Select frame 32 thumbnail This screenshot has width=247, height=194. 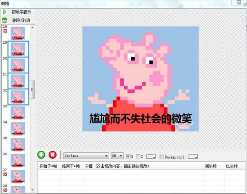click(18, 97)
